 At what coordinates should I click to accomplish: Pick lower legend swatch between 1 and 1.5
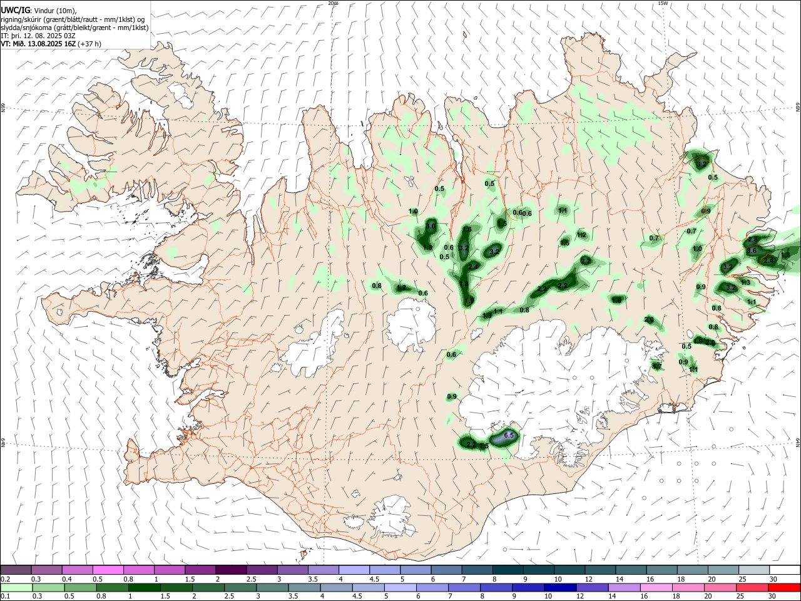pos(144,588)
